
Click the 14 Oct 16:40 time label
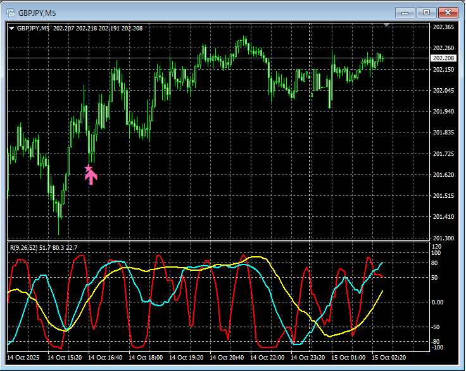105,357
